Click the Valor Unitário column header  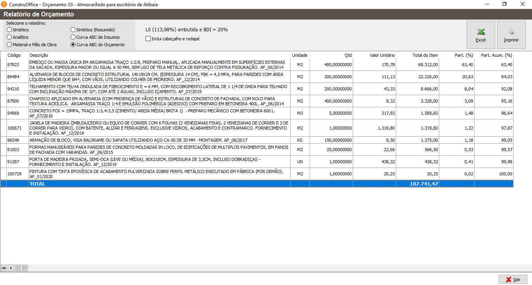pos(374,55)
